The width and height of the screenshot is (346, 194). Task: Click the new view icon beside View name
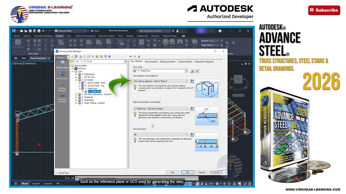tap(192, 71)
